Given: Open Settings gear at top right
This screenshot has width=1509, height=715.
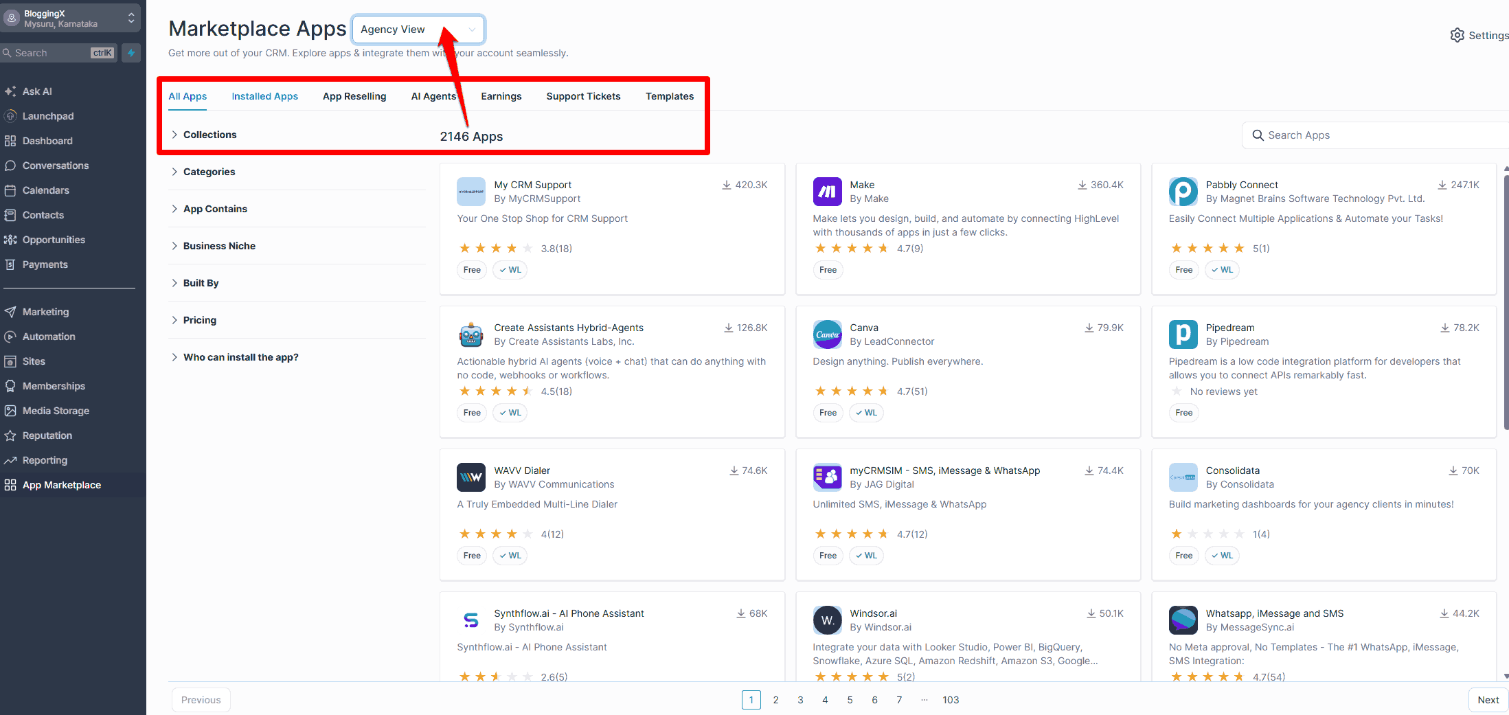Looking at the screenshot, I should pos(1479,35).
